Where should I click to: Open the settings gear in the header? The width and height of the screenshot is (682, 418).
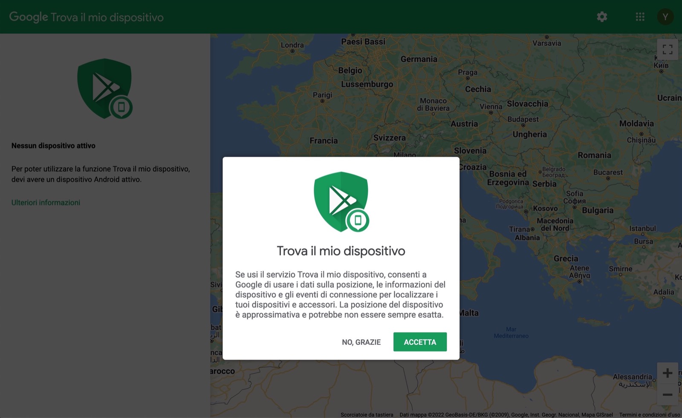tap(602, 17)
